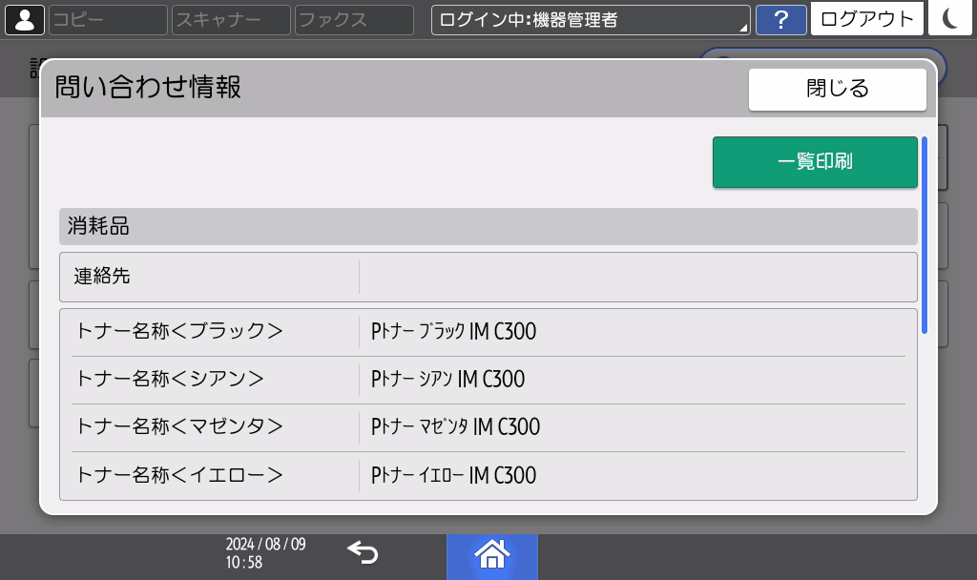Tap the date and time display

coord(265,553)
